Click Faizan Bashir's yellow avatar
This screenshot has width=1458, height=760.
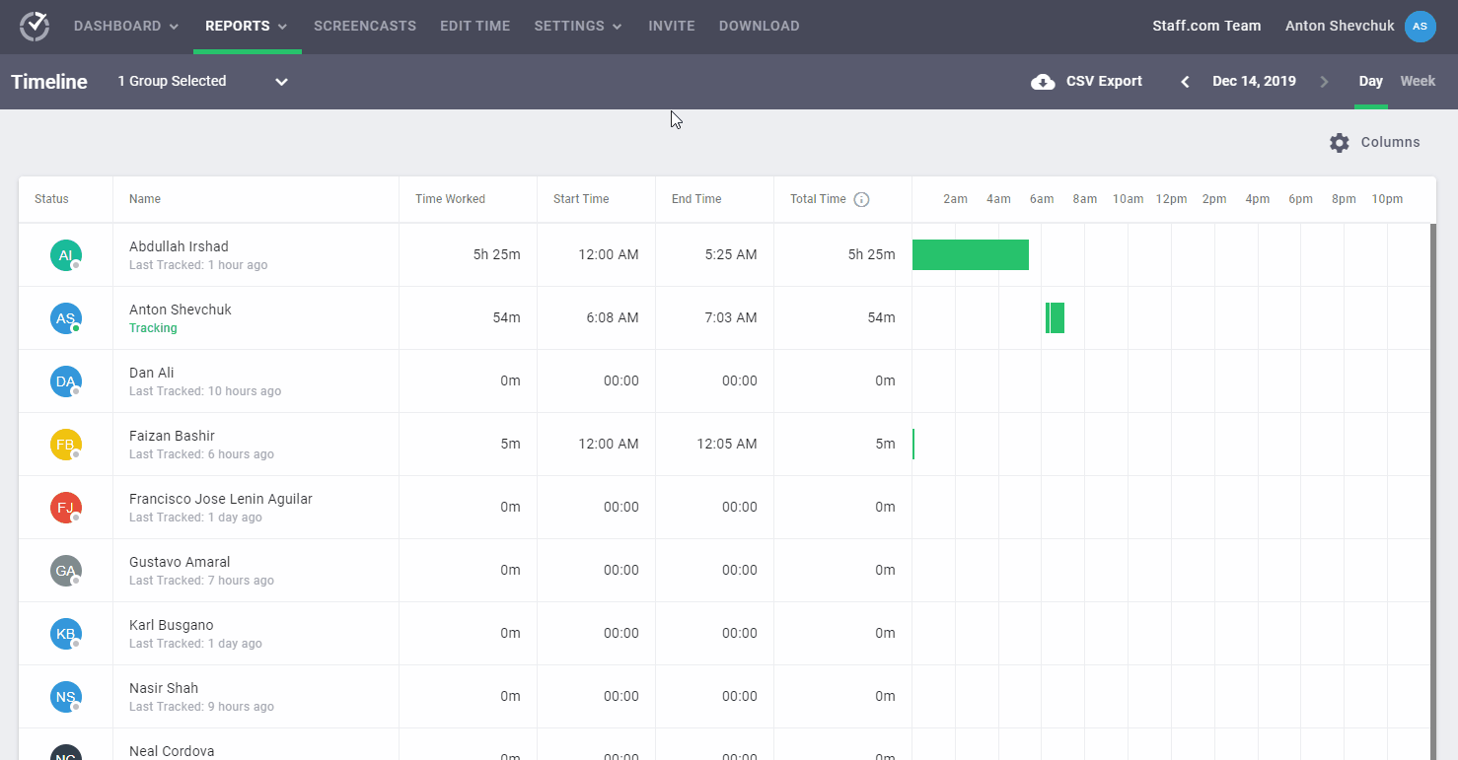tap(65, 444)
